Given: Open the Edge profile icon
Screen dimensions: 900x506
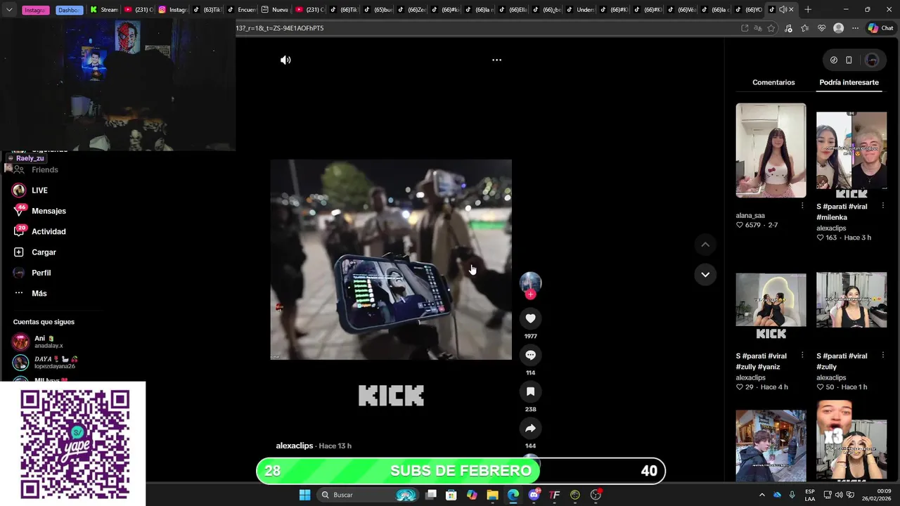Looking at the screenshot, I should tap(838, 28).
